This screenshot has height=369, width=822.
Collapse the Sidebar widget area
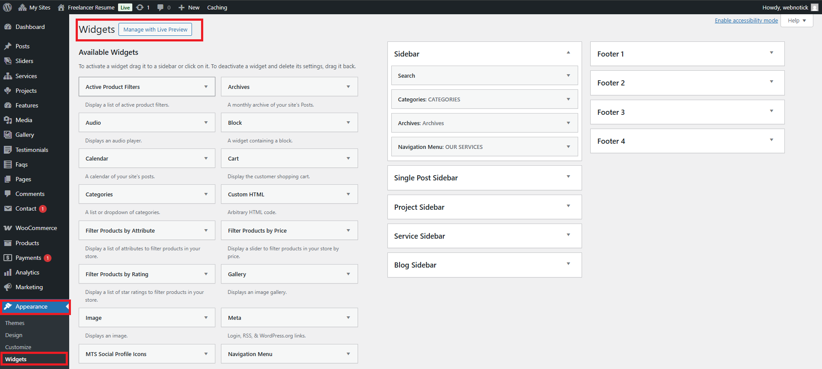[568, 53]
